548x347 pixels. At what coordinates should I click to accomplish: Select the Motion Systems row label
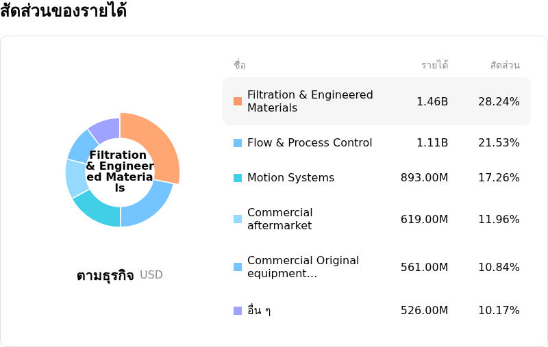[290, 178]
